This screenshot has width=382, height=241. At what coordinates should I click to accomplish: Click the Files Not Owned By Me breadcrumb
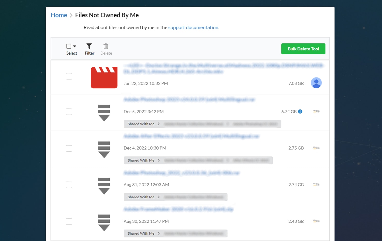click(x=107, y=15)
